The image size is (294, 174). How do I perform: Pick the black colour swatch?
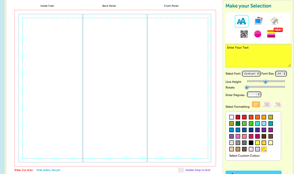pyautogui.click(x=251, y=143)
